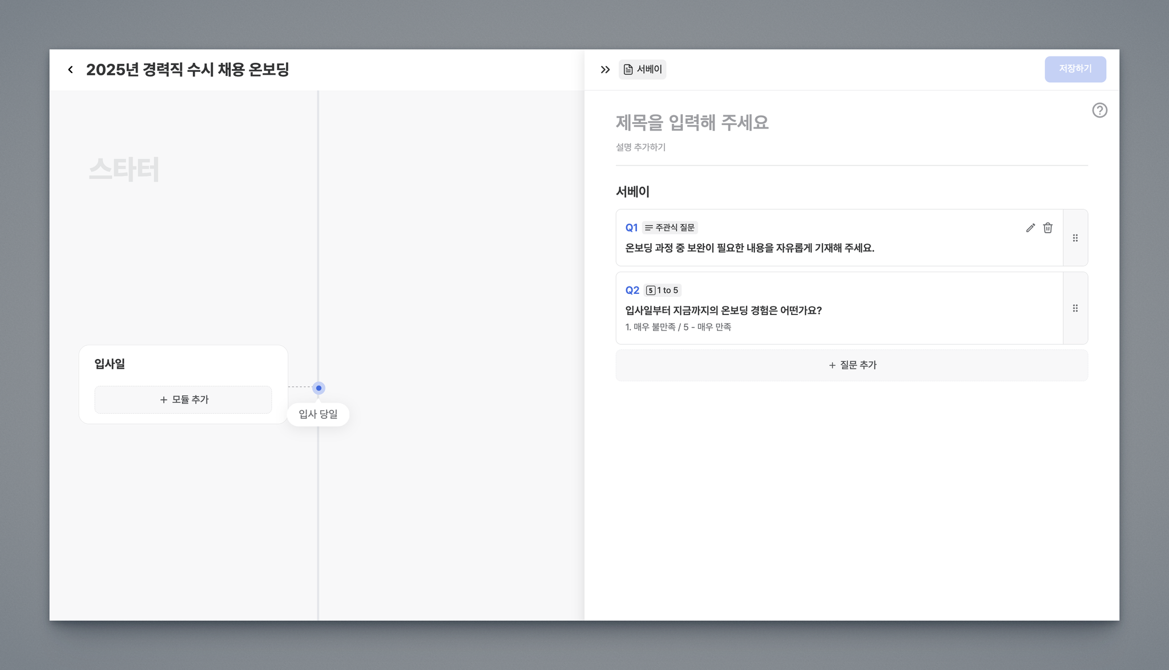
Task: Click the 질문 추가 add question button
Action: click(x=852, y=365)
